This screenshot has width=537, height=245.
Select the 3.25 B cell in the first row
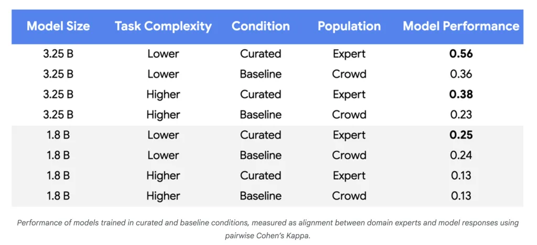click(x=58, y=54)
